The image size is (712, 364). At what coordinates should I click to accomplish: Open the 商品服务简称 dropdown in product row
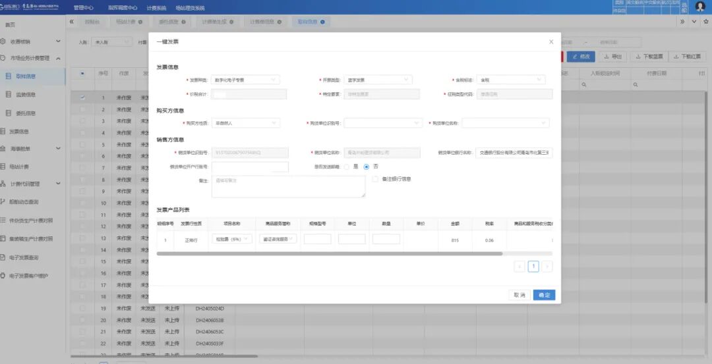click(x=278, y=239)
